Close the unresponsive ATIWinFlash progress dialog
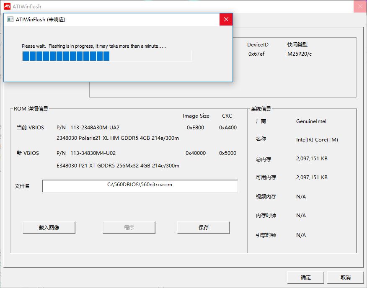This screenshot has width=367, height=288. pos(225,19)
